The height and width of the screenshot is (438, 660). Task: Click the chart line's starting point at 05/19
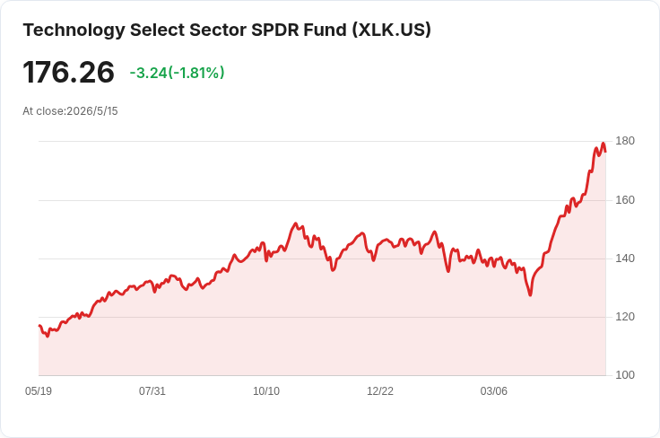coord(39,326)
